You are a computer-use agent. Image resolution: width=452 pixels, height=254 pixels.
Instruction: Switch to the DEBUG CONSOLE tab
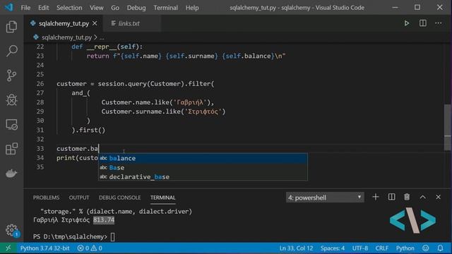[x=119, y=198]
